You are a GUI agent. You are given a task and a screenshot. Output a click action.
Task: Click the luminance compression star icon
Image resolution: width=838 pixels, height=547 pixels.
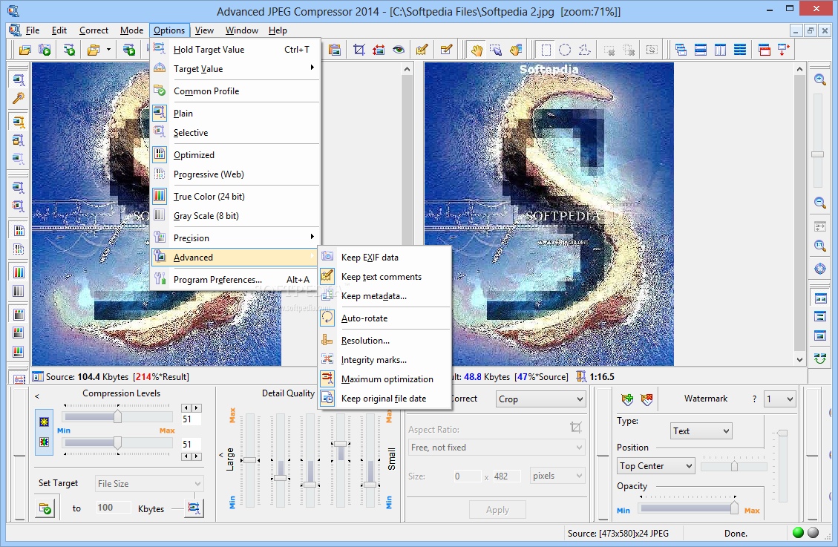pyautogui.click(x=44, y=422)
